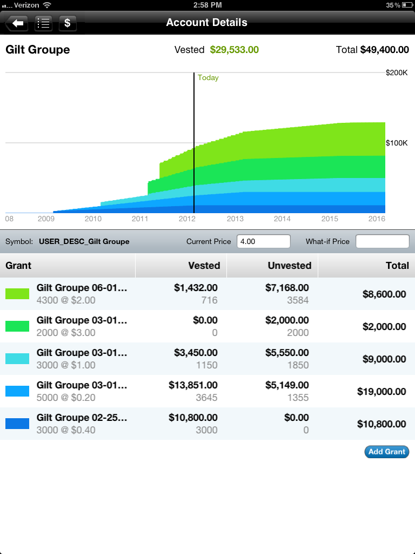This screenshot has width=415, height=554.
Task: Tap unvested amount $5,550.00
Action: tap(287, 353)
